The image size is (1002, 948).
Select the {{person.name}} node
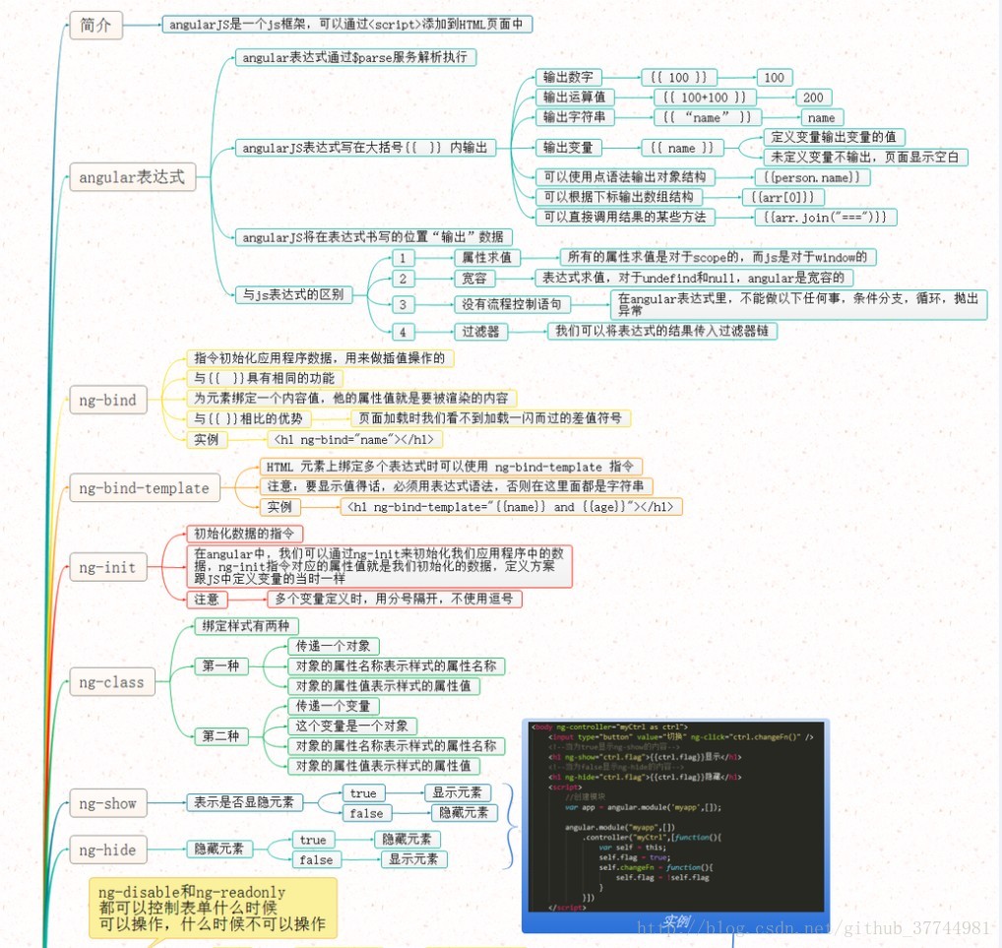pyautogui.click(x=813, y=177)
